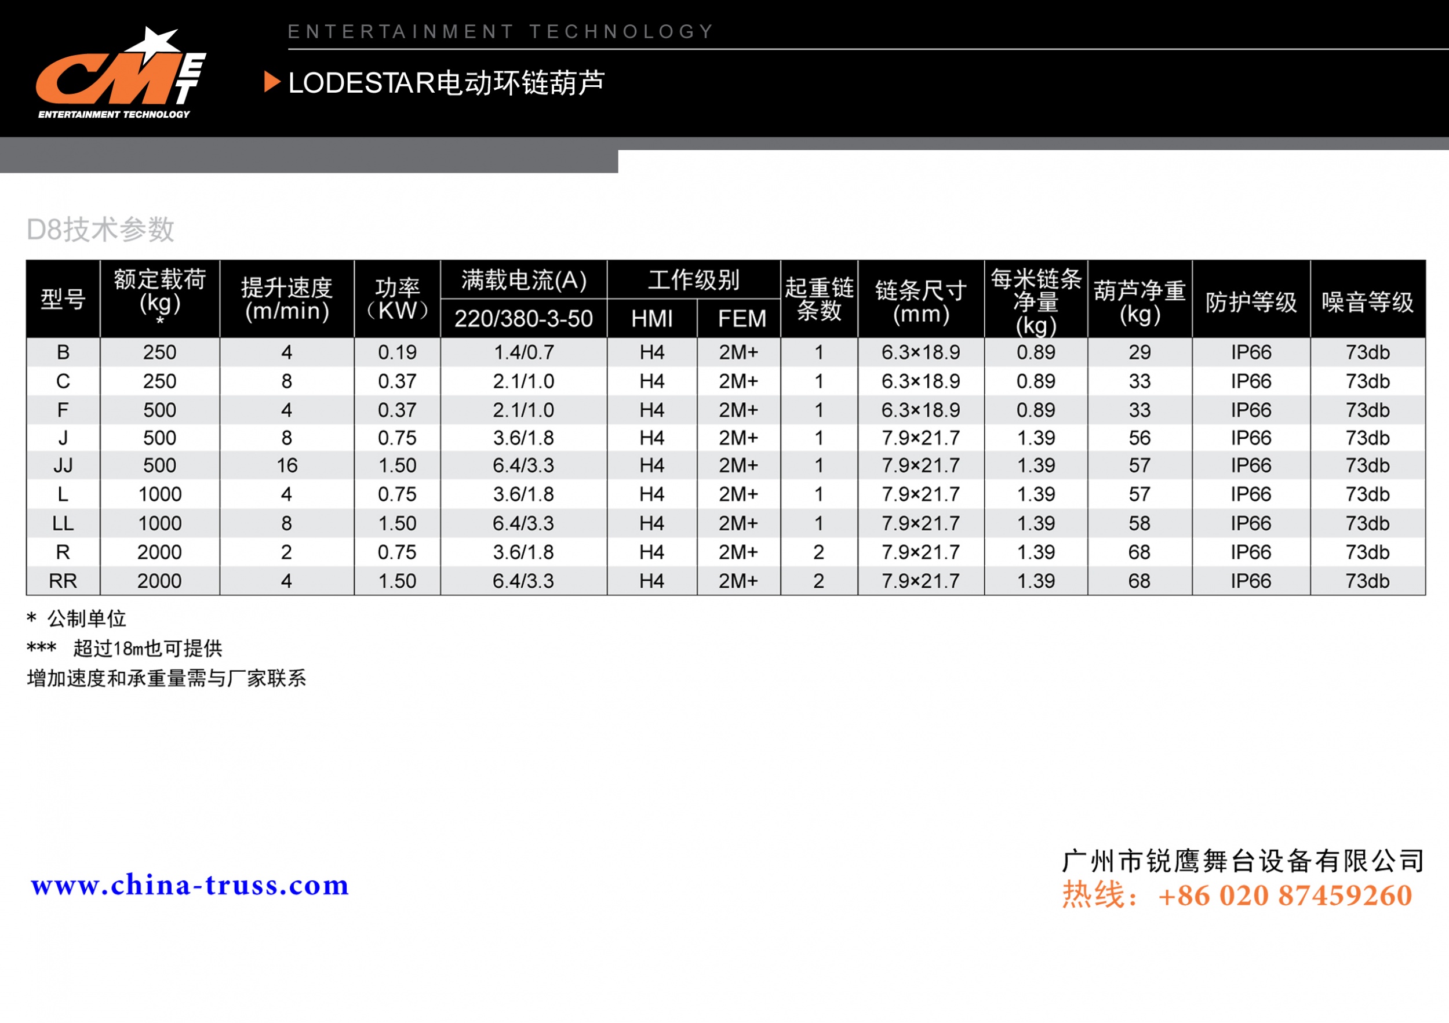Click the 噪音等级 column header
Viewport: 1449px width, 1023px height.
tap(1367, 301)
